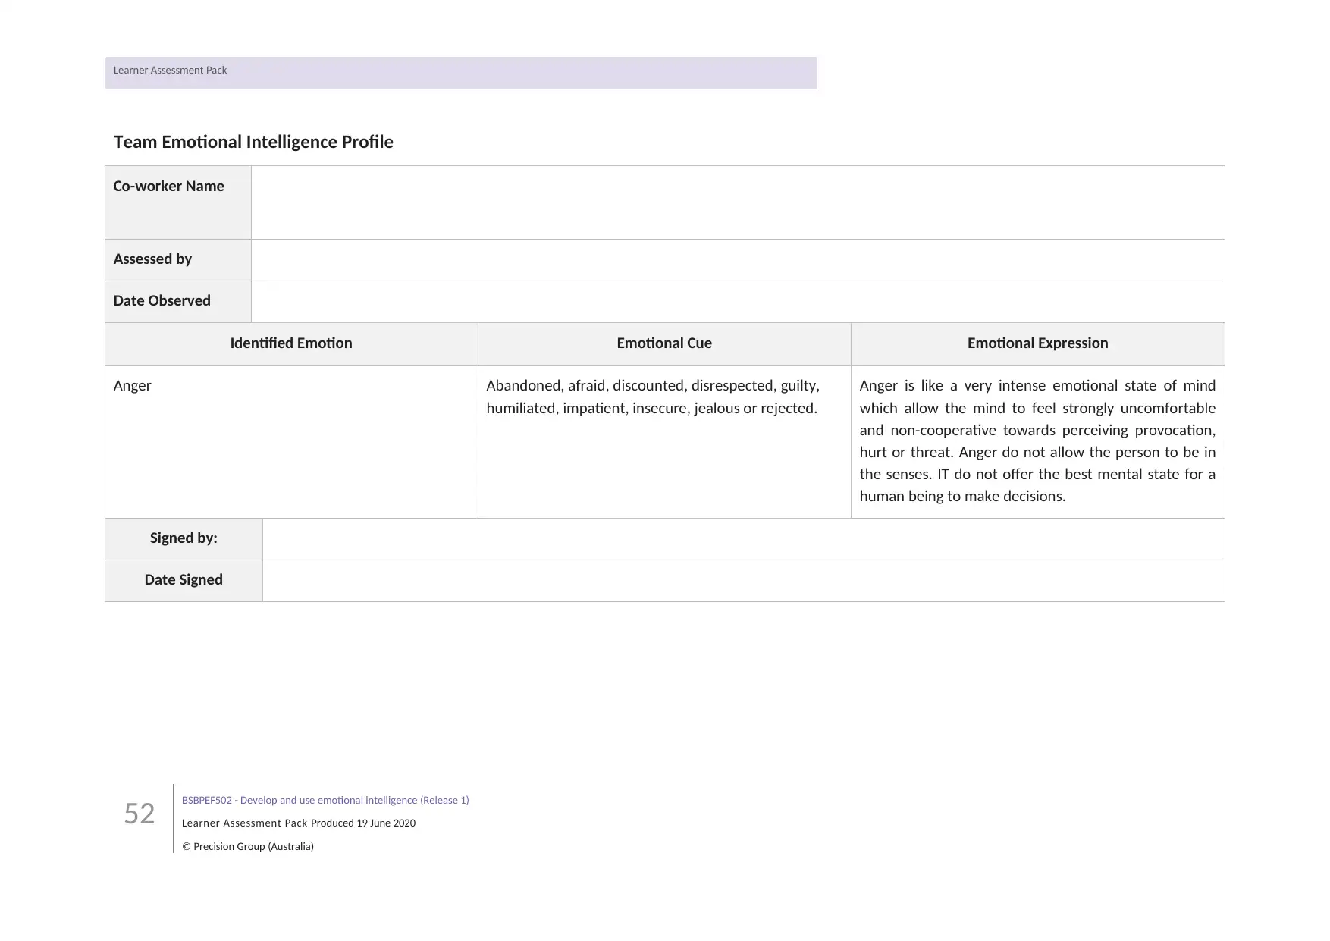Click the expression paragraph starting 'Anger is like'
1330x941 pixels.
click(1037, 441)
